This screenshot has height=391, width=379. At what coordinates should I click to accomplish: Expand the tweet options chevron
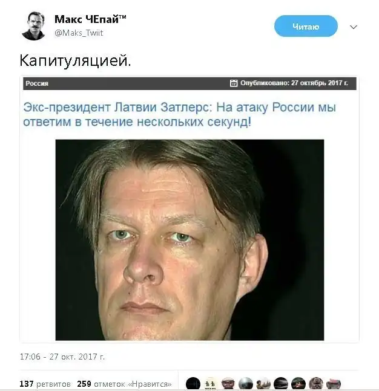point(353,27)
